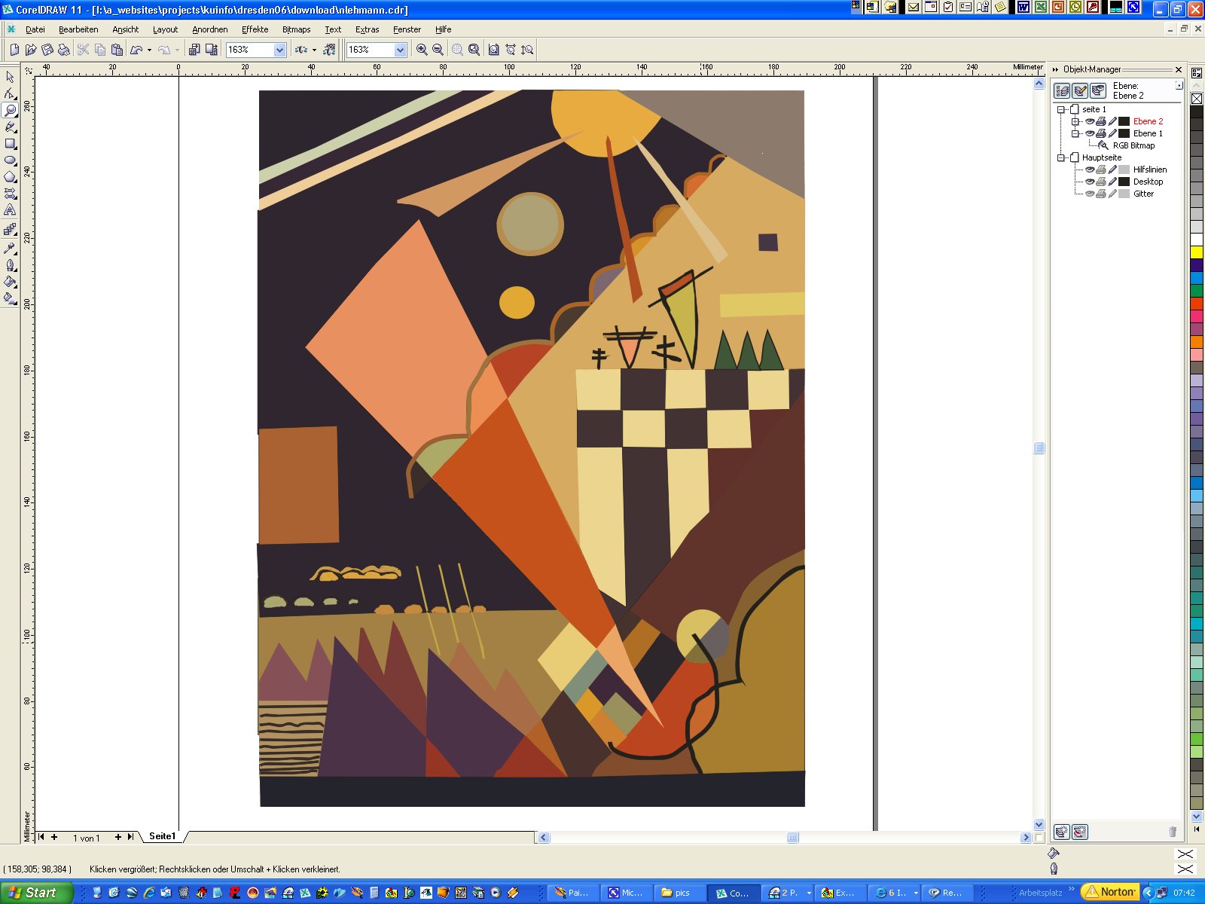1205x904 pixels.
Task: Pick the yellow swatch in color palette
Action: pyautogui.click(x=1197, y=252)
